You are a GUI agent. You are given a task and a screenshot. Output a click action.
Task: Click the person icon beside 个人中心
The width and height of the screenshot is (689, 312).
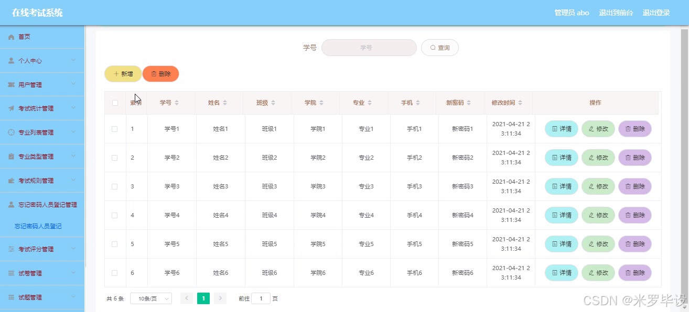point(11,61)
